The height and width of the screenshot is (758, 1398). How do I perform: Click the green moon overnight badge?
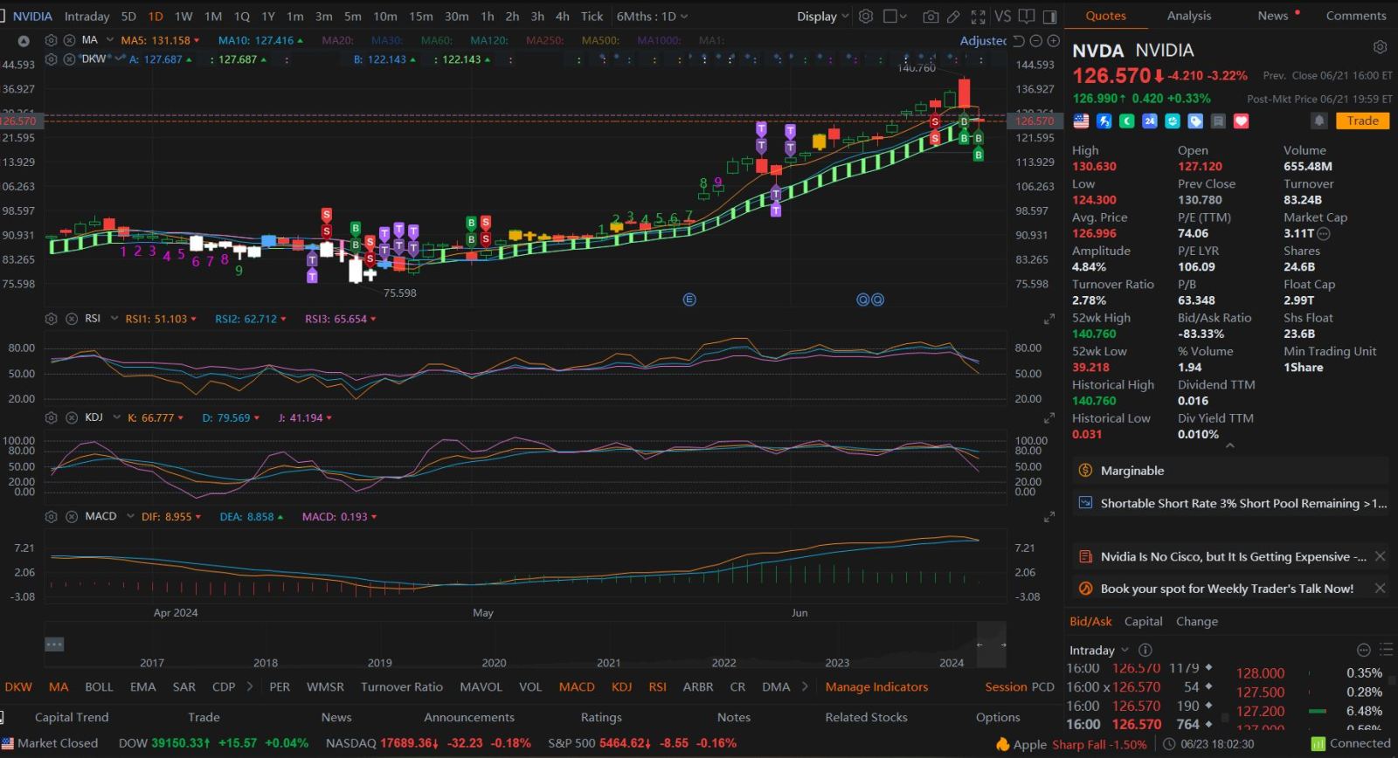tap(1127, 121)
